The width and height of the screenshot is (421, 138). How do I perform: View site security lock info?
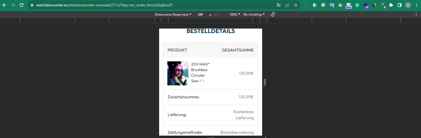coord(32,5)
